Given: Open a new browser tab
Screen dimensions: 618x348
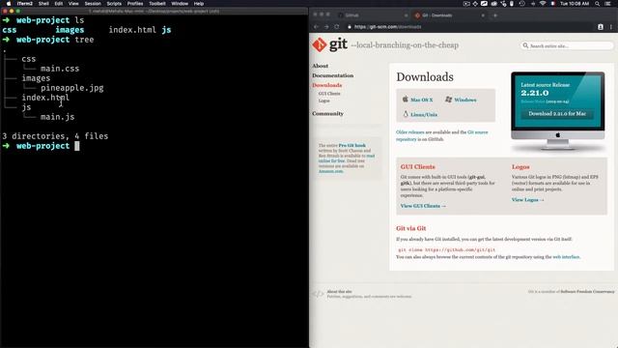Looking at the screenshot, I should pyautogui.click(x=495, y=15).
